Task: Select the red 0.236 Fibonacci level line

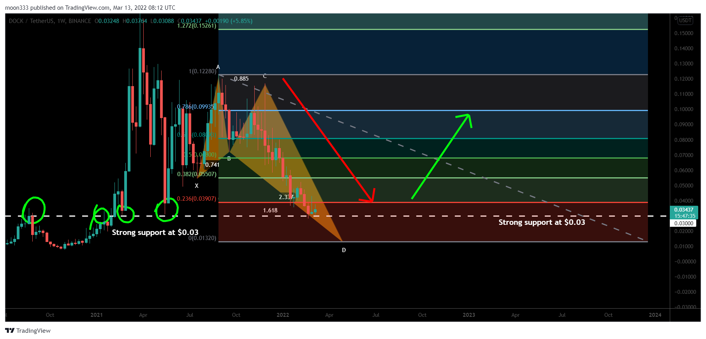Action: [x=433, y=203]
